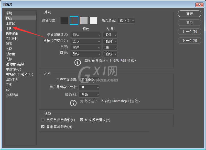Open 透明度与色域 preferences category
Screen dimensions: 206x150
[21, 64]
